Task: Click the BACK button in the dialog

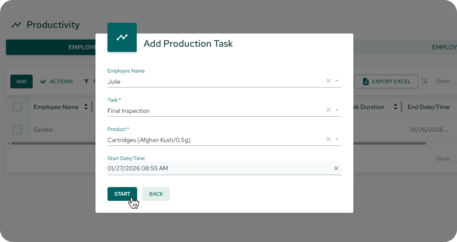Action: 156,194
